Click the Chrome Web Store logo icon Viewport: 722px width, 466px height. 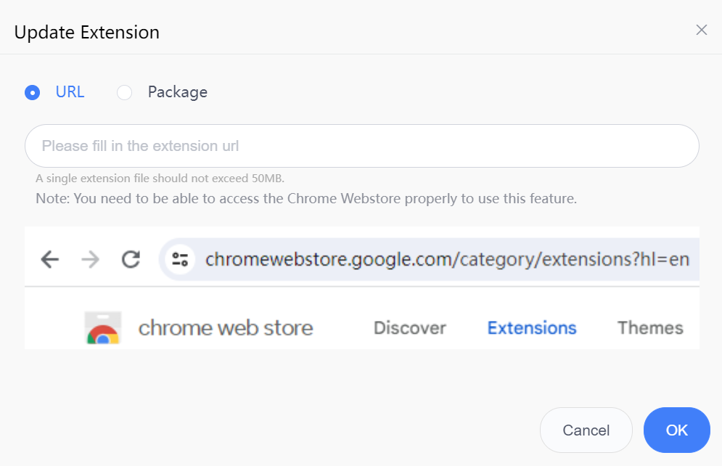point(103,327)
